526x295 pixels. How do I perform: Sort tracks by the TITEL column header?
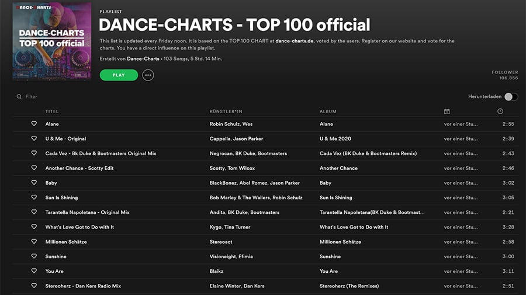pyautogui.click(x=52, y=111)
